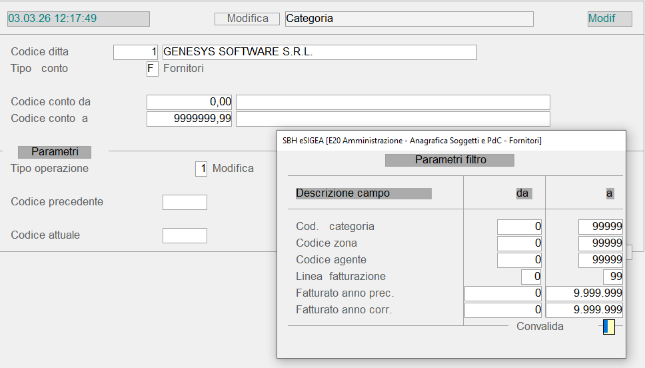645x368 pixels.
Task: Click Codice agente 'da' field
Action: point(519,260)
